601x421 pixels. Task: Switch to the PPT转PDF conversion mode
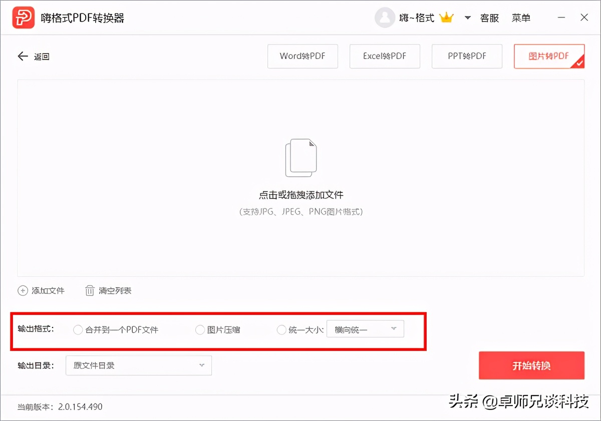467,56
